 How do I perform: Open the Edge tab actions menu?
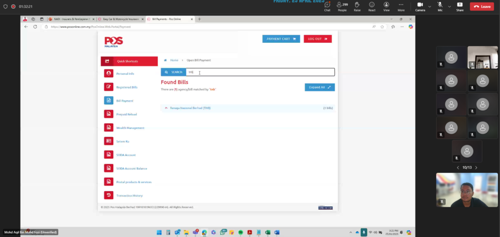(42, 19)
